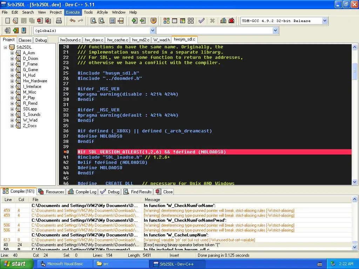
Task: Expand the P_Play folder
Action: 12,98
